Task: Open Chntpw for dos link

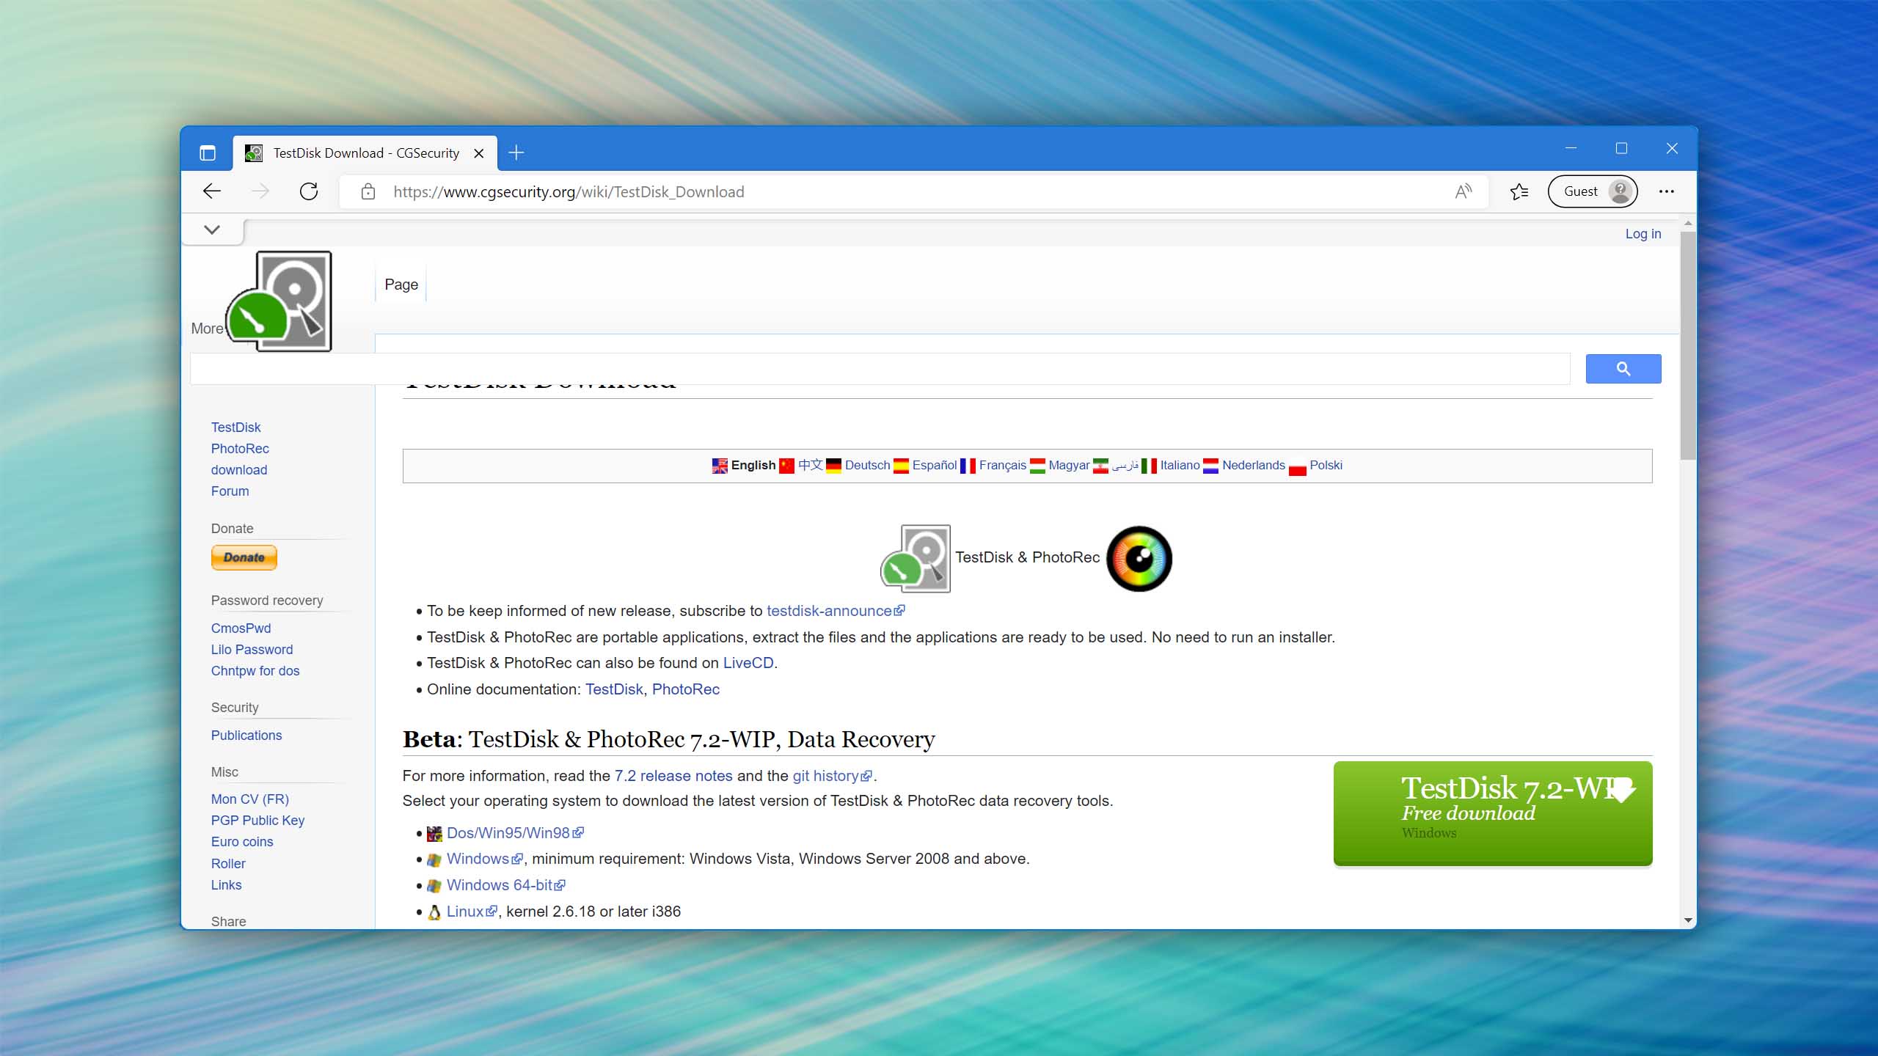Action: coord(255,670)
